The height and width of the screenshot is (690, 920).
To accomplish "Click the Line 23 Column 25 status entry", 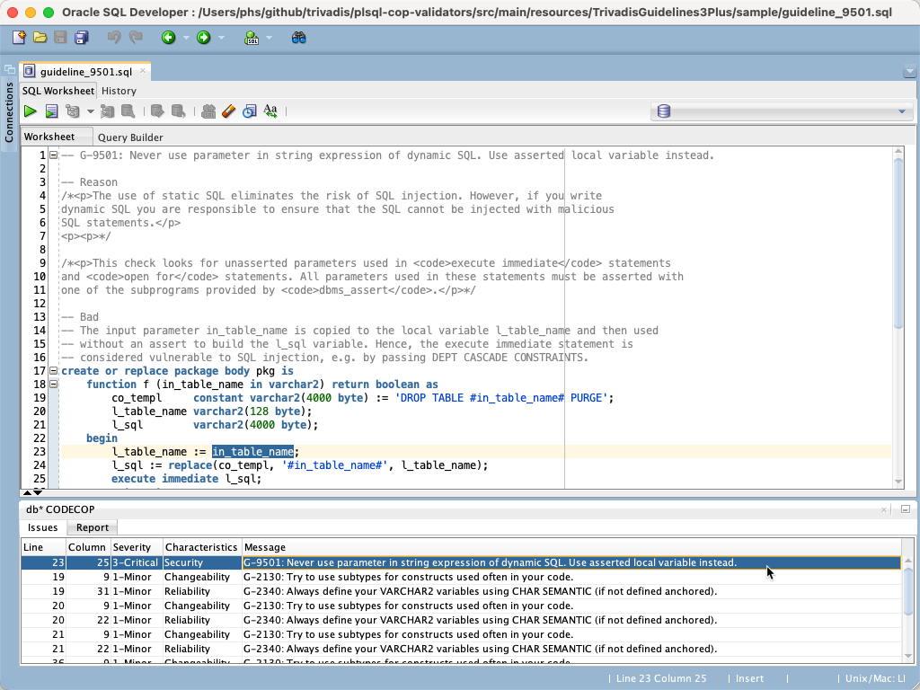I will coord(661,678).
